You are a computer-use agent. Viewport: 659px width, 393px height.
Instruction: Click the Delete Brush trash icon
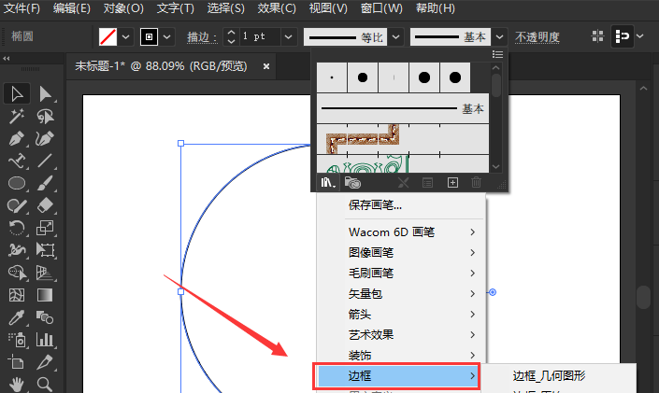(x=476, y=183)
